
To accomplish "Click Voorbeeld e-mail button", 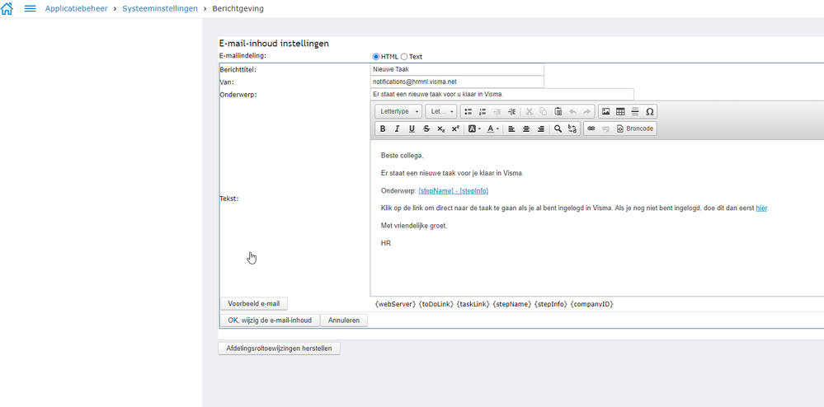I will (x=254, y=303).
